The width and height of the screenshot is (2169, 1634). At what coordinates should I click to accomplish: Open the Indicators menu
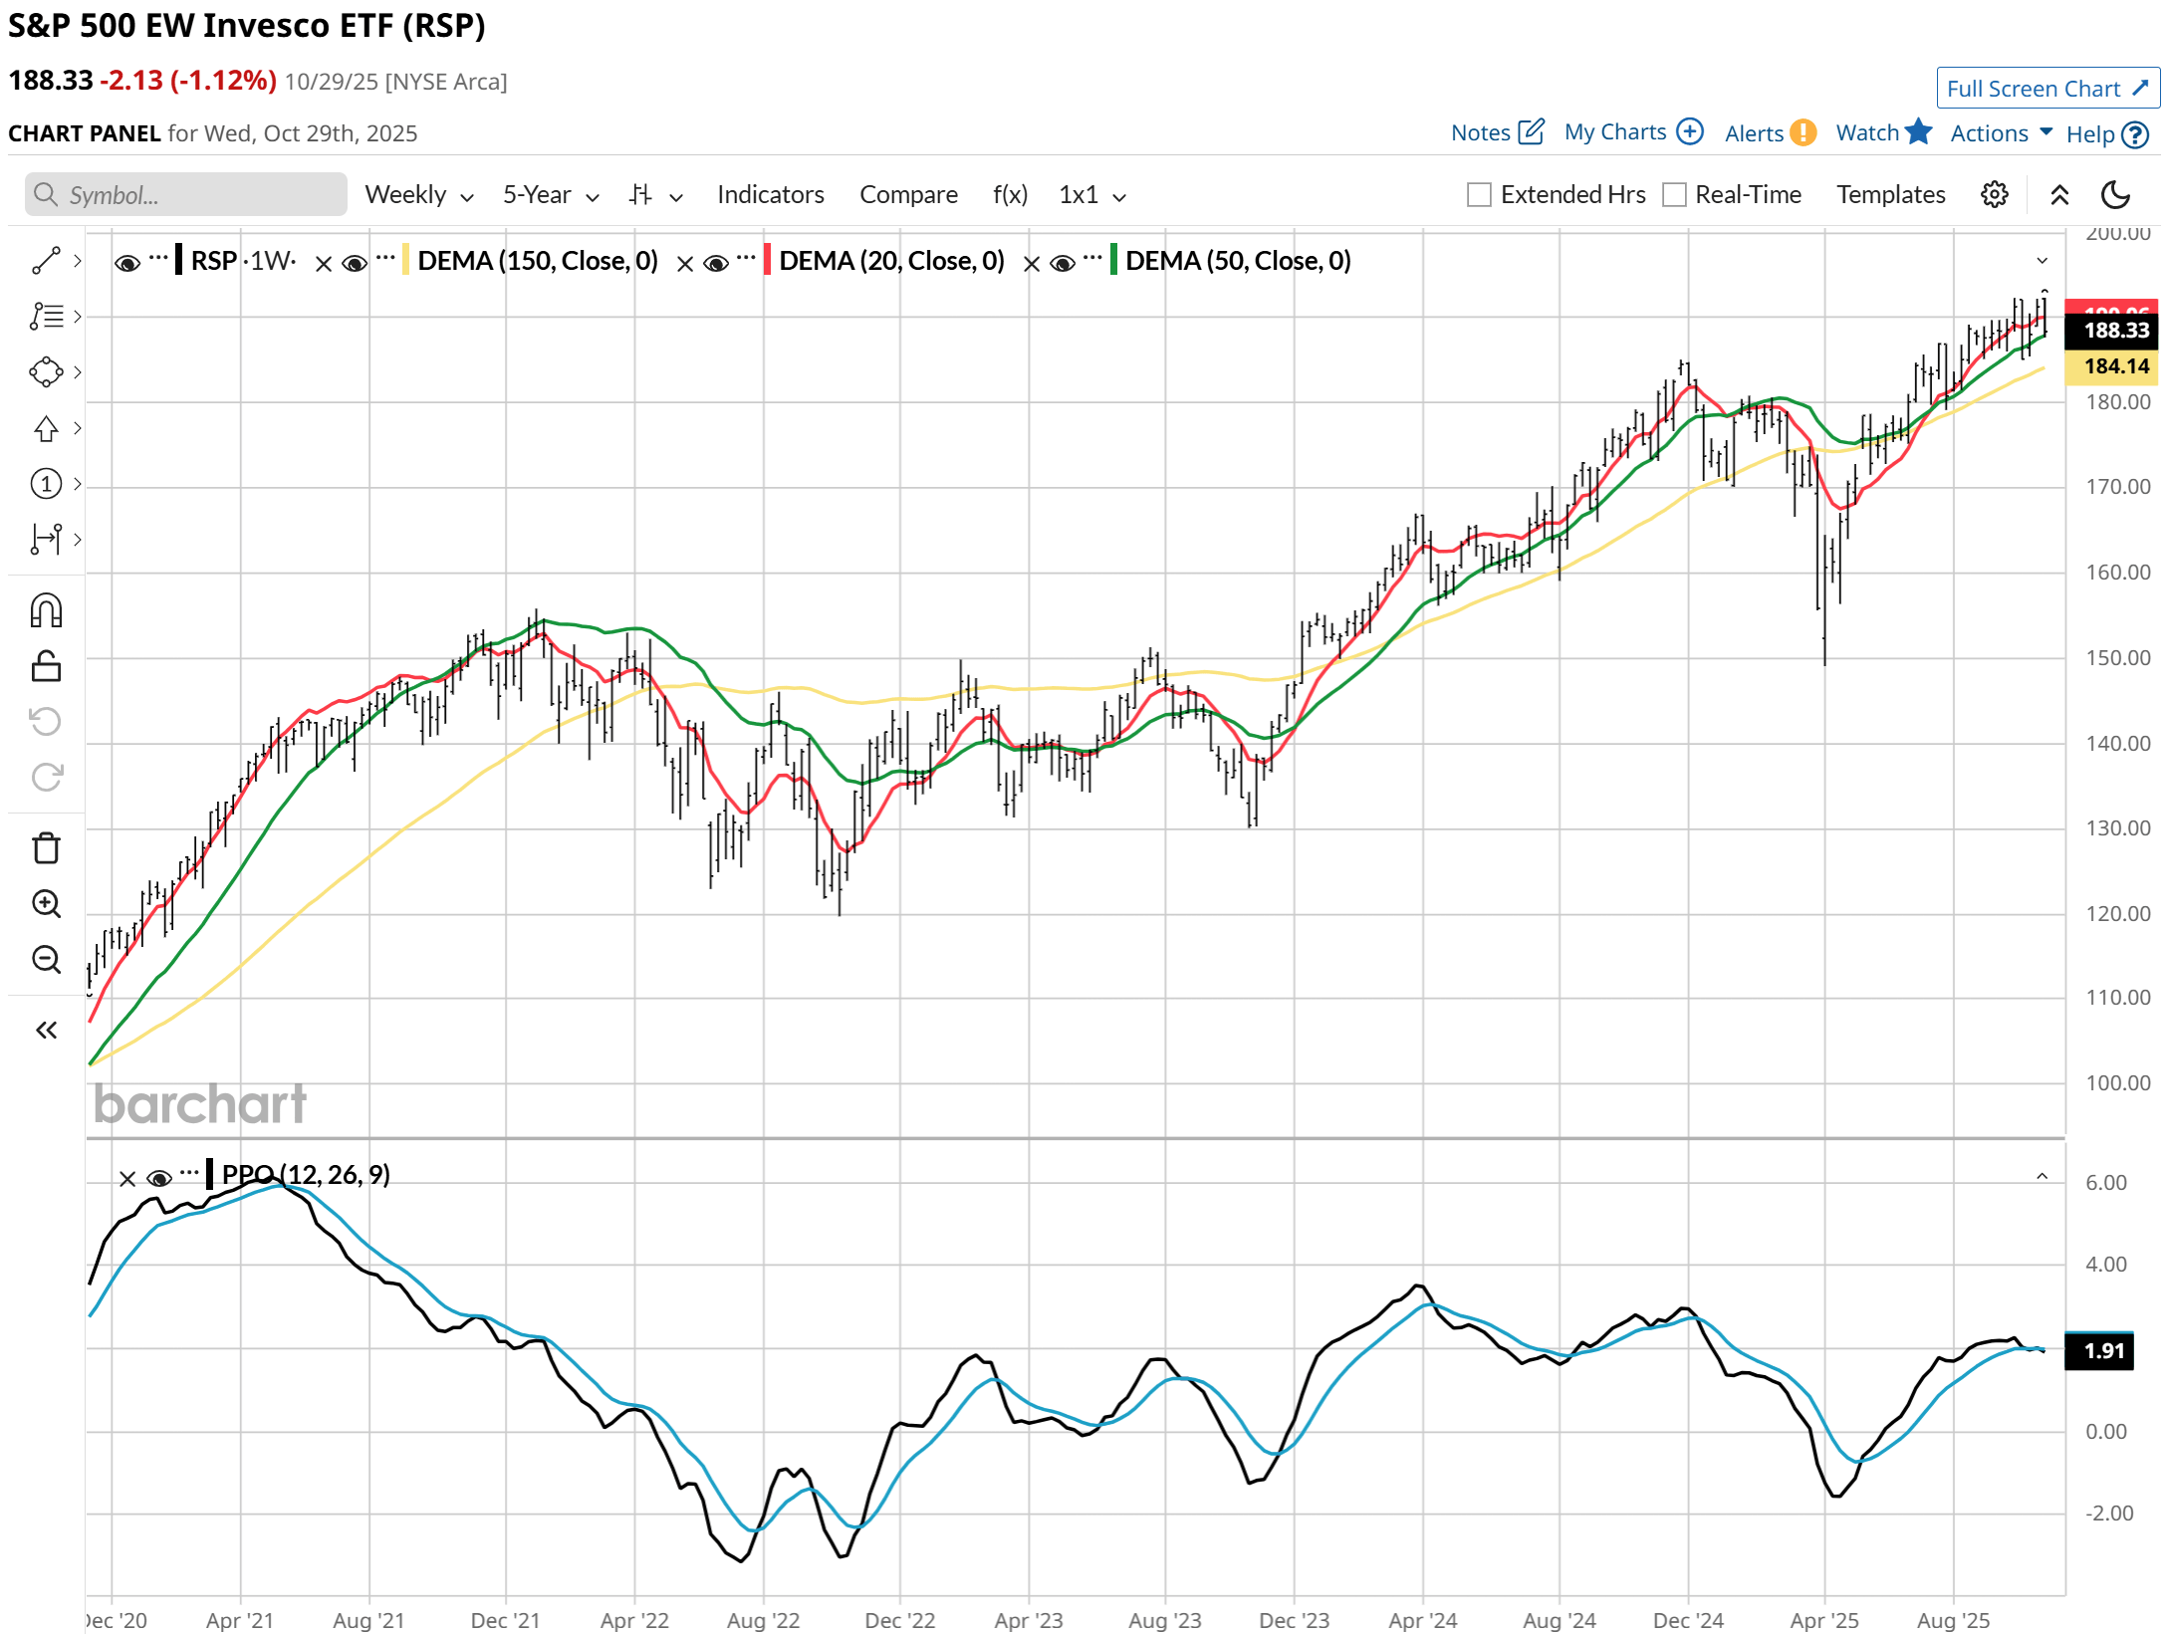[770, 195]
